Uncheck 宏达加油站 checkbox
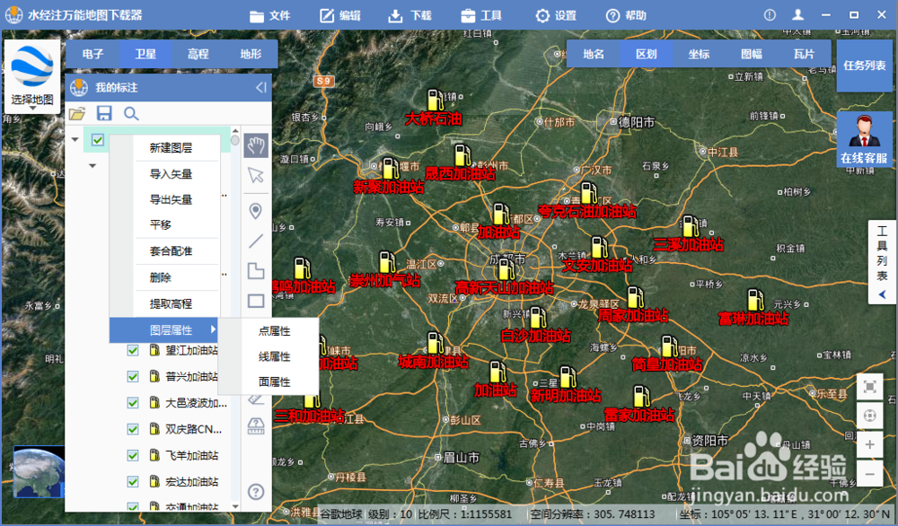This screenshot has height=526, width=898. tap(132, 482)
